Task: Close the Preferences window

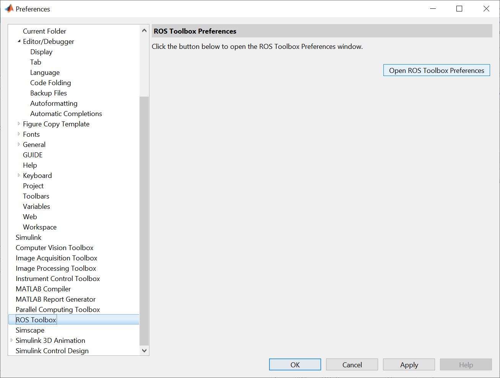Action: (486, 9)
